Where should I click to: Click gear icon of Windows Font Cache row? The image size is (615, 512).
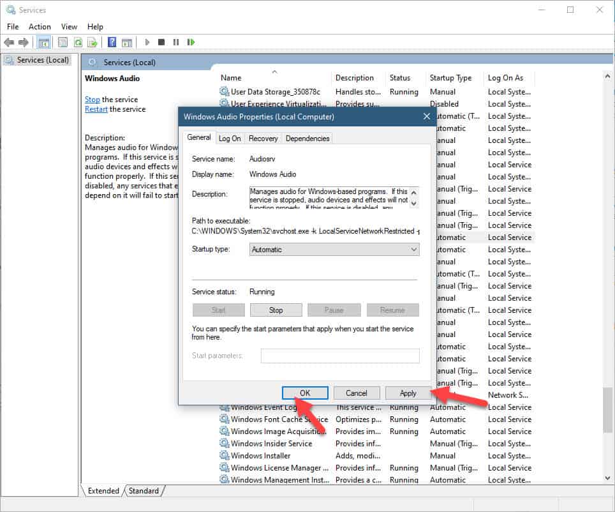pos(224,419)
